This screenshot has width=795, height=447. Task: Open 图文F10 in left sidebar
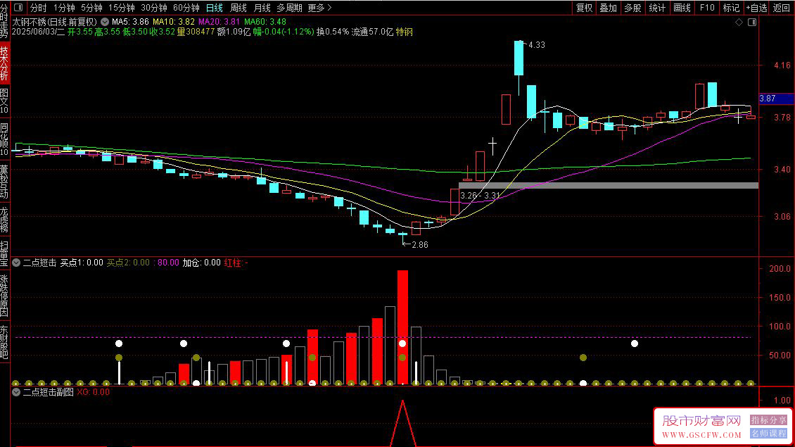[4, 101]
